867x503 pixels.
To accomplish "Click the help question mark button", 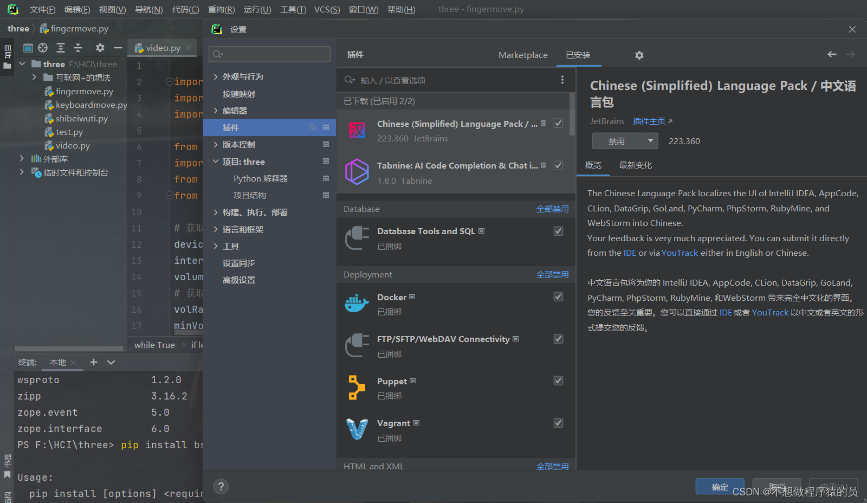I will tap(221, 486).
